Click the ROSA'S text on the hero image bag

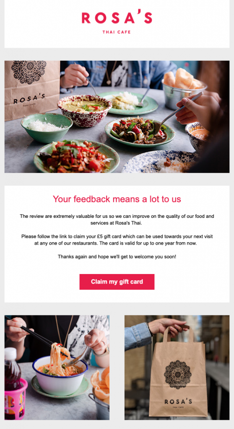29,99
